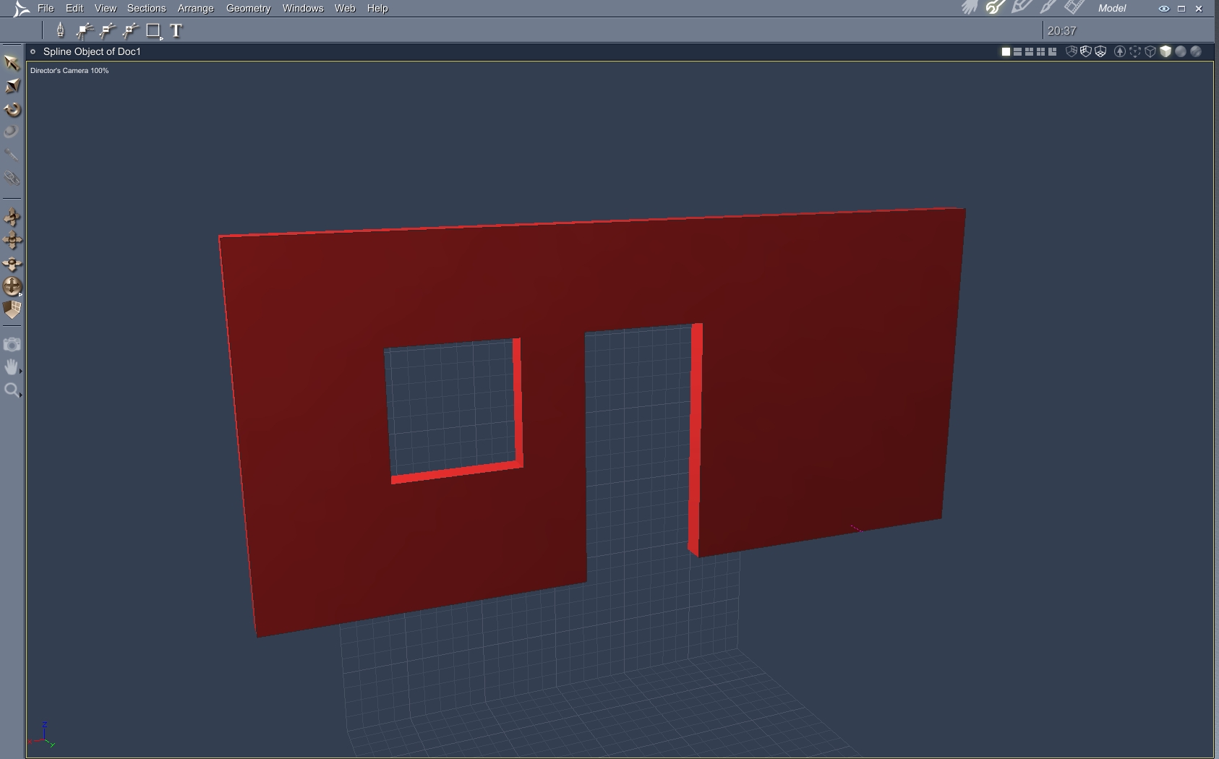
Task: Click the Model room label
Action: click(1112, 9)
